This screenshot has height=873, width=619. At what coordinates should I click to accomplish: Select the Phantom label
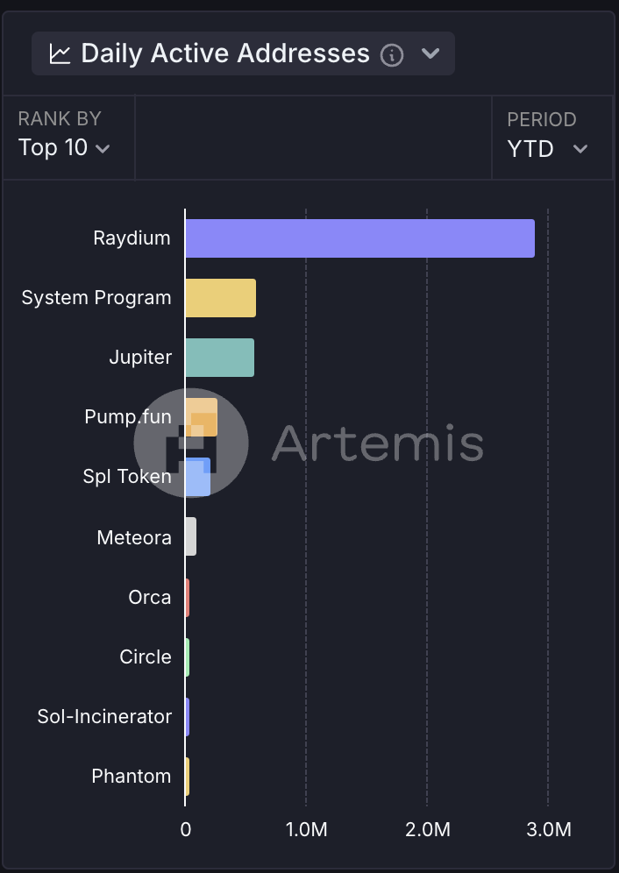click(x=132, y=776)
